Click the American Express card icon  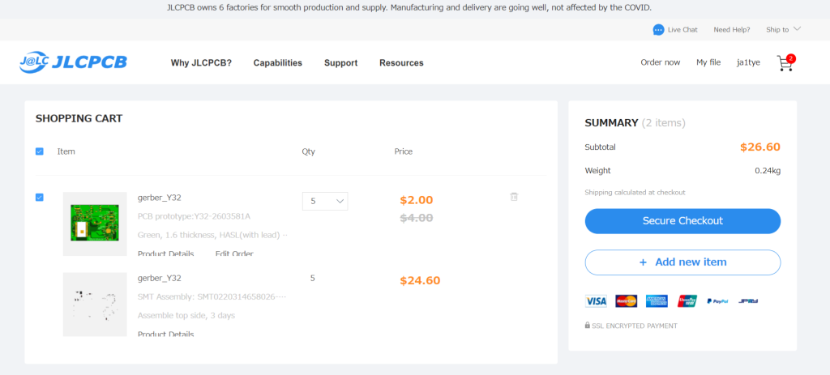[x=657, y=301]
